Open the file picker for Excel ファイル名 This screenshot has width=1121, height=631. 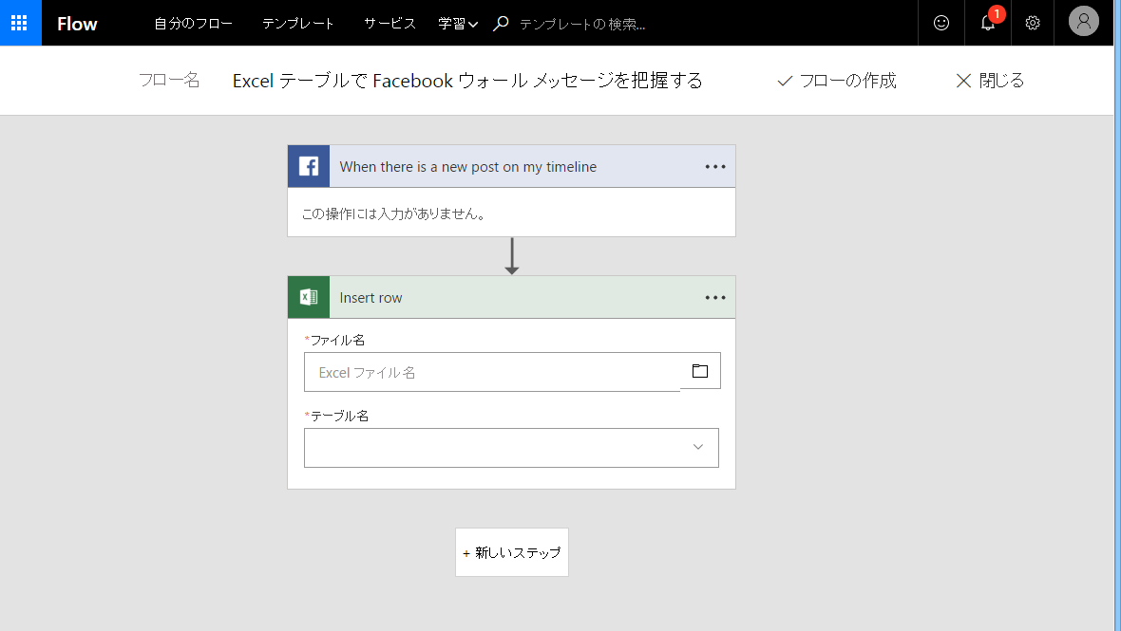tap(700, 370)
